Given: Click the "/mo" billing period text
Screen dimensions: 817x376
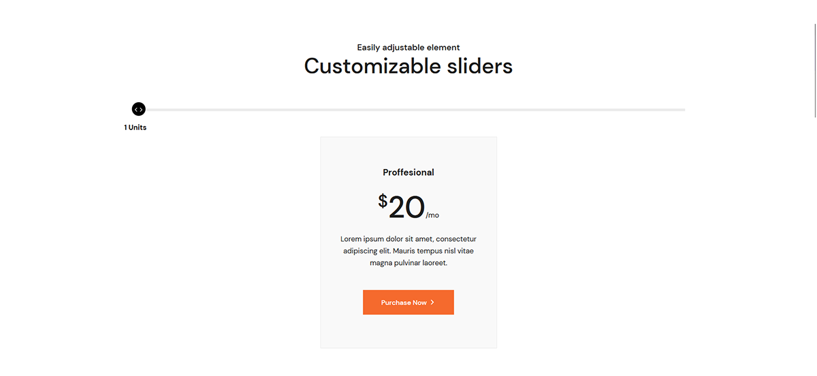Looking at the screenshot, I should 432,215.
